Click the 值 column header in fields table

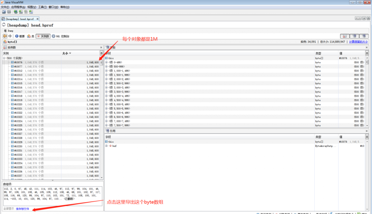tap(352, 53)
